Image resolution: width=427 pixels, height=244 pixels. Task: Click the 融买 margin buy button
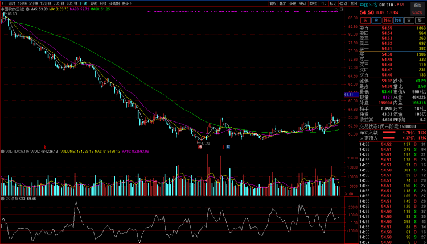pyautogui.click(x=388, y=20)
